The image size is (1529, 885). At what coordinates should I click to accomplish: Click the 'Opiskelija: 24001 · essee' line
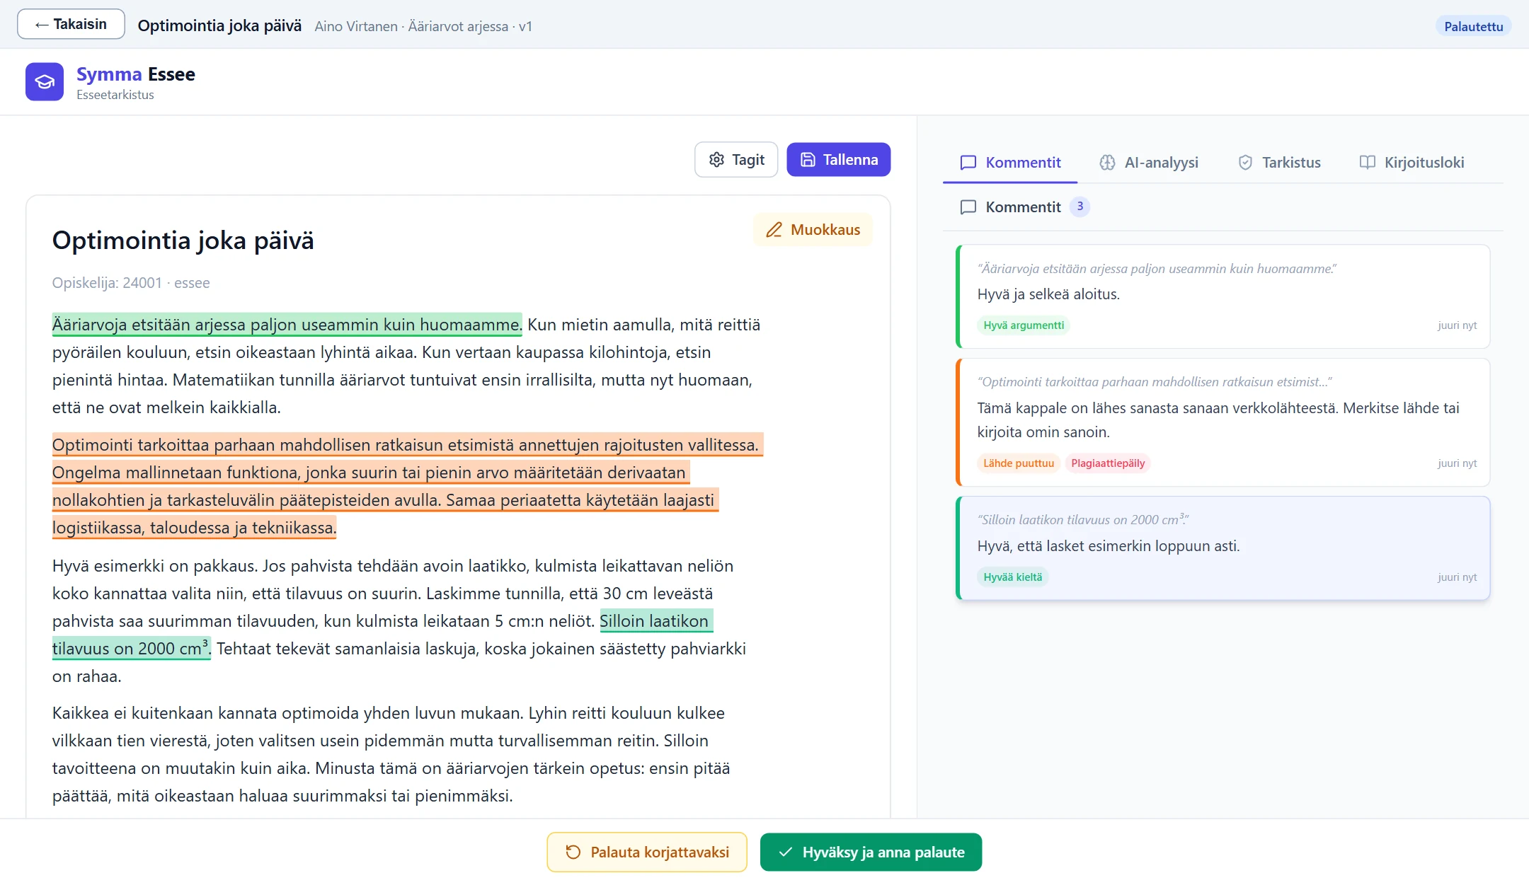point(131,283)
